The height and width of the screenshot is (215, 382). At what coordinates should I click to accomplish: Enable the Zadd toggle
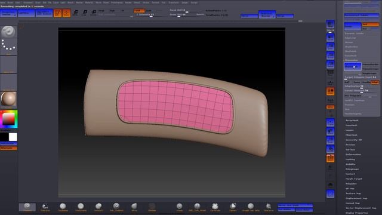[x=139, y=11]
